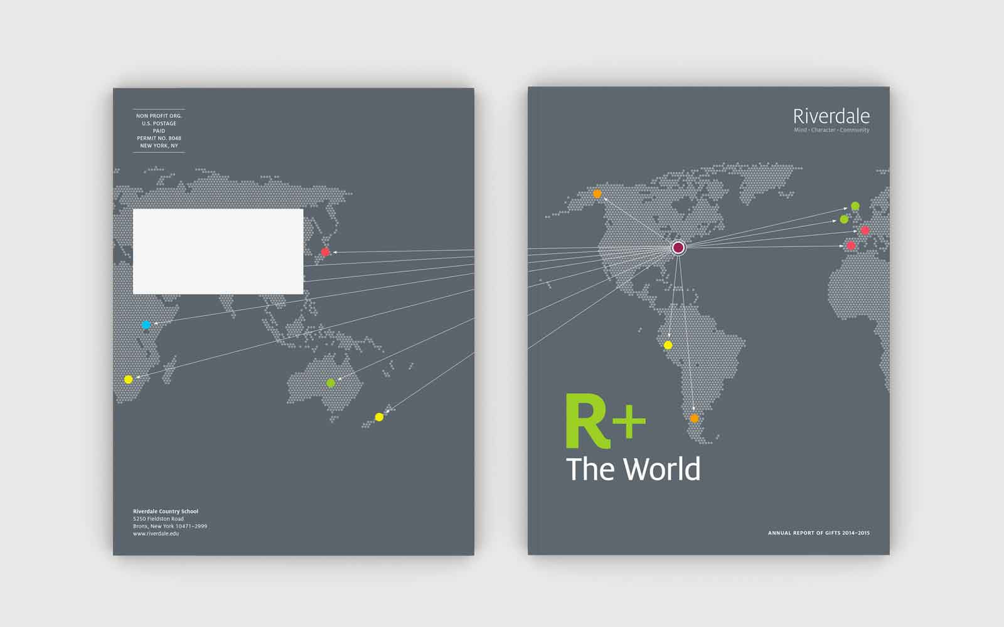Select the "NEW YORK, NY" postage line

[x=159, y=145]
